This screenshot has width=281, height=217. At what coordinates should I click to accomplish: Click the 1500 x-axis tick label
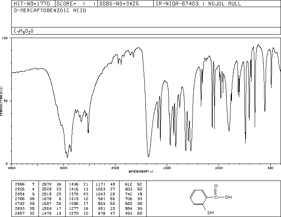(x=167, y=168)
